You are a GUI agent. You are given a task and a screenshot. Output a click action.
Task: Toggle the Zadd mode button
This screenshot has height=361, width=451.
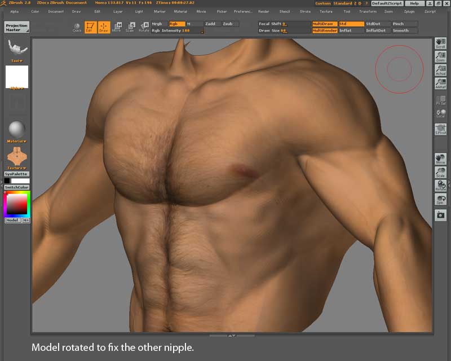point(211,24)
